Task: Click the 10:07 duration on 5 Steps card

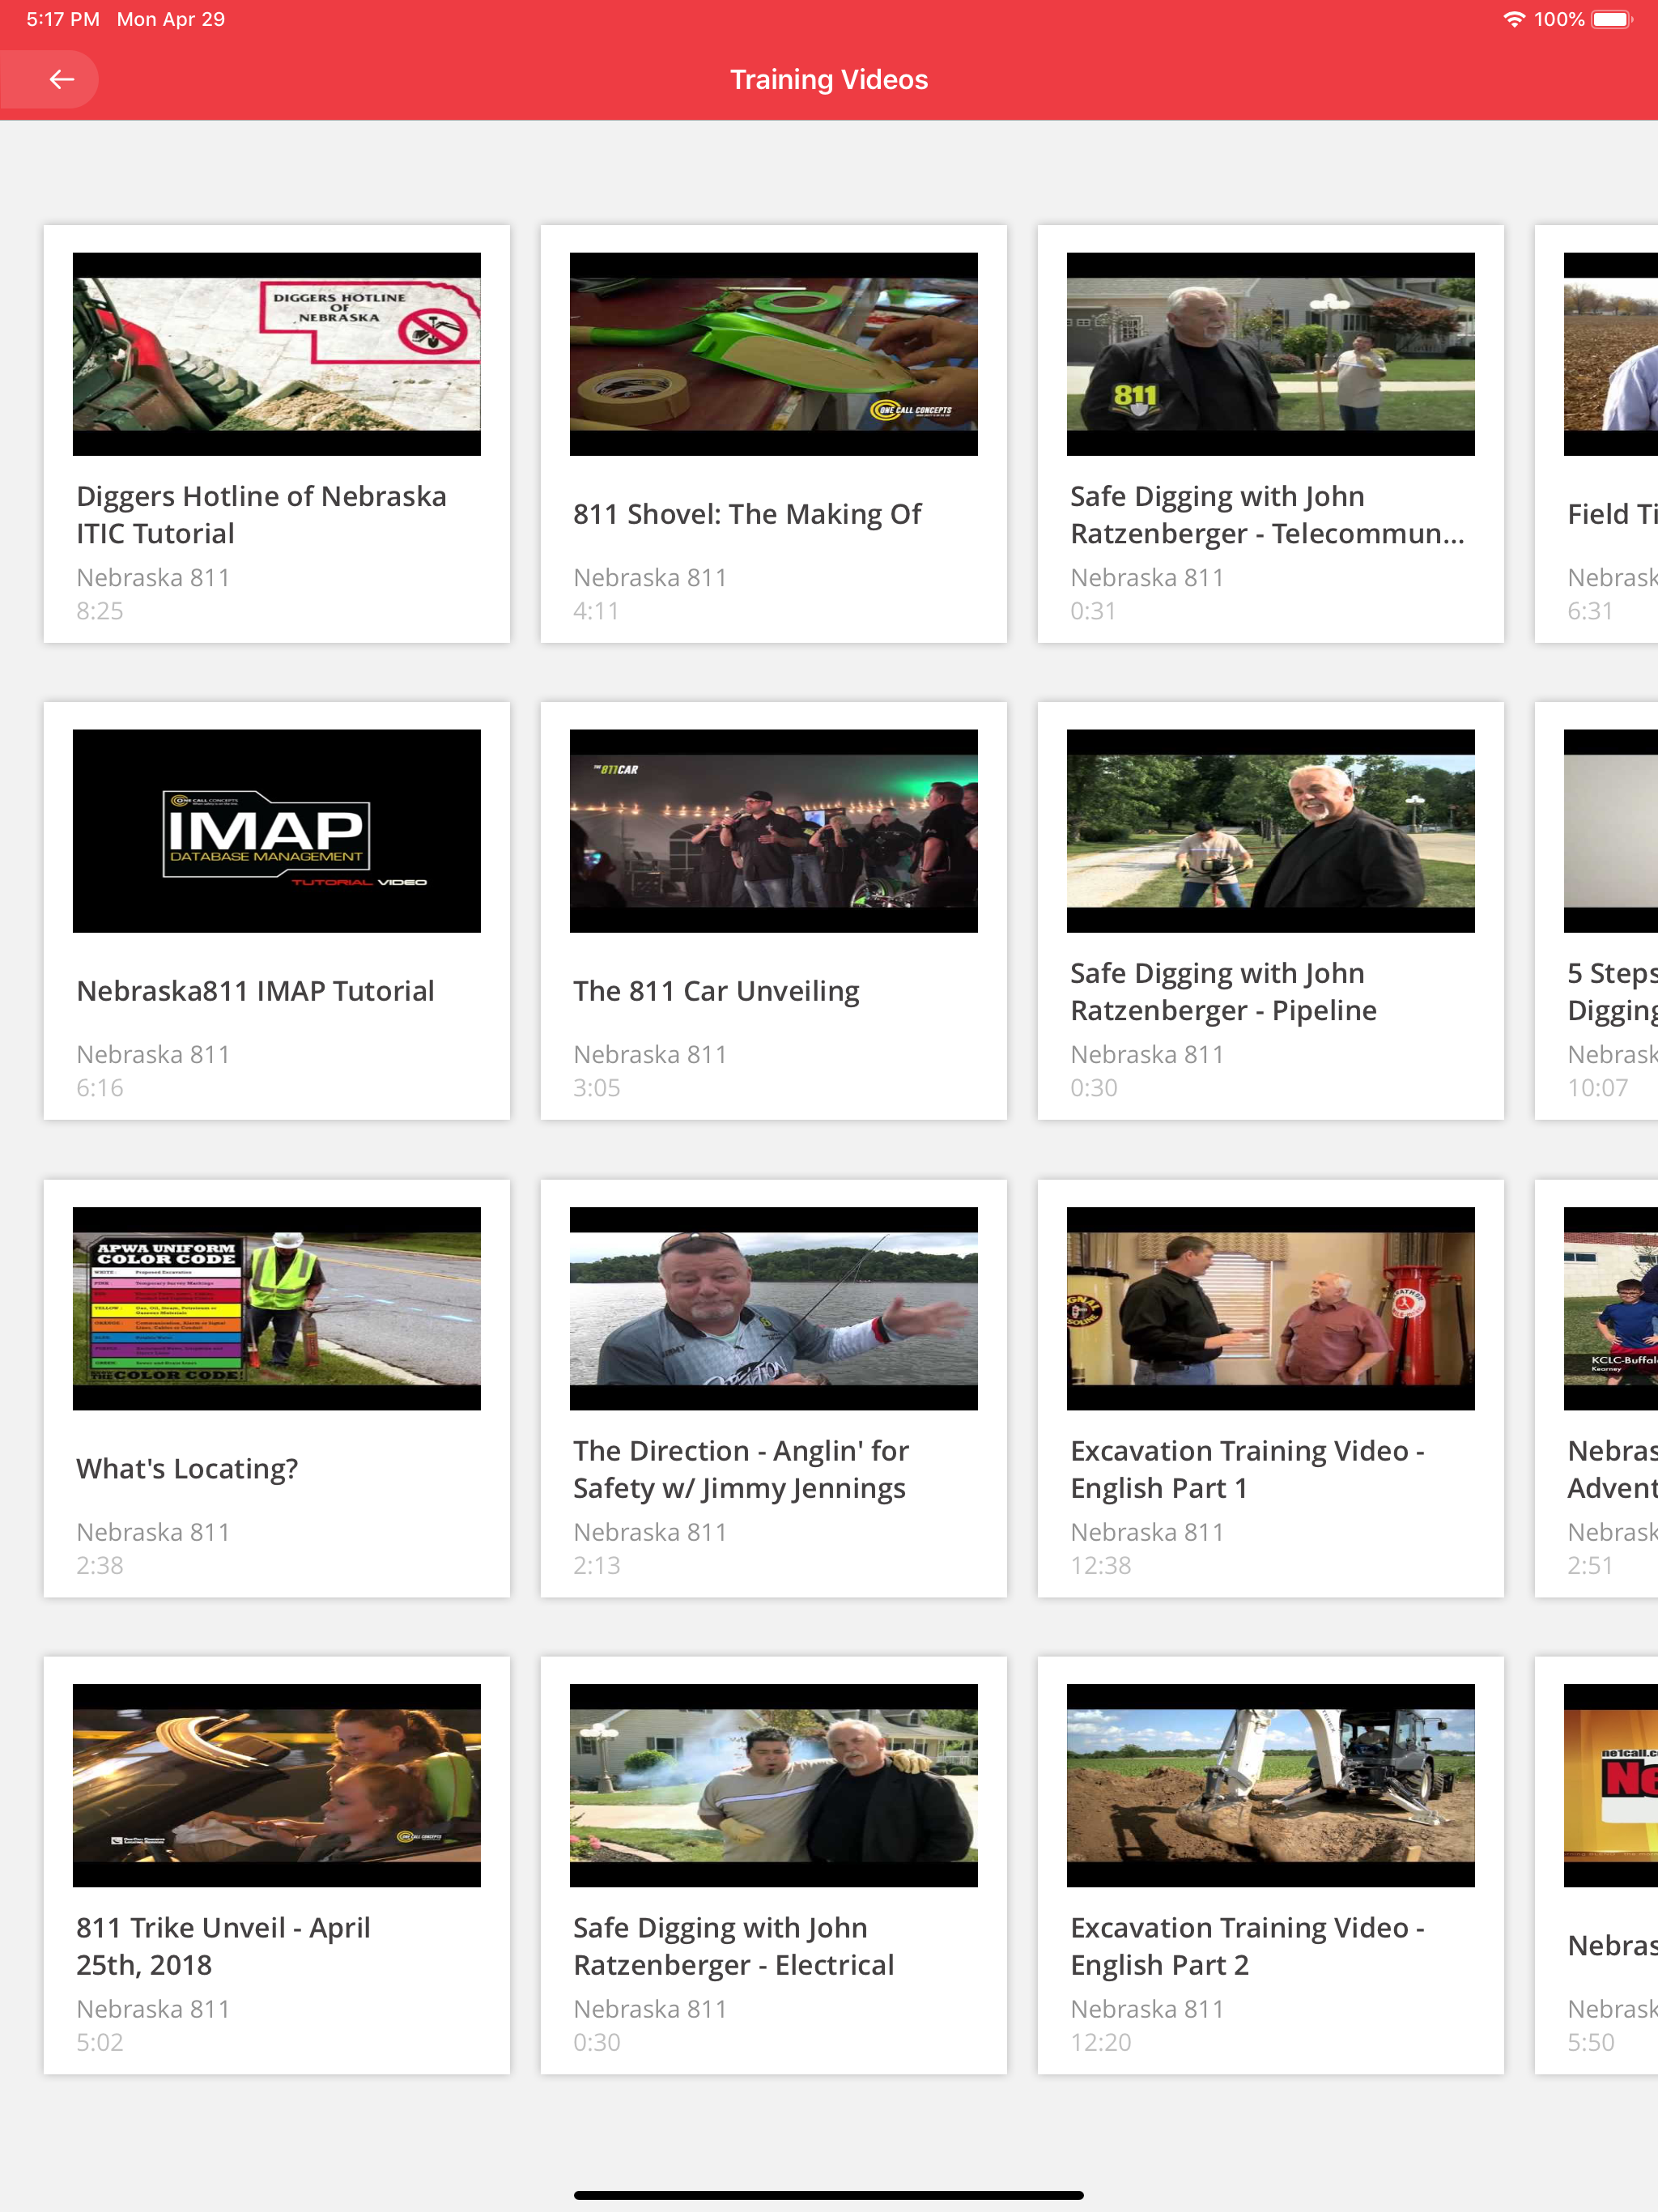Action: tap(1598, 1088)
